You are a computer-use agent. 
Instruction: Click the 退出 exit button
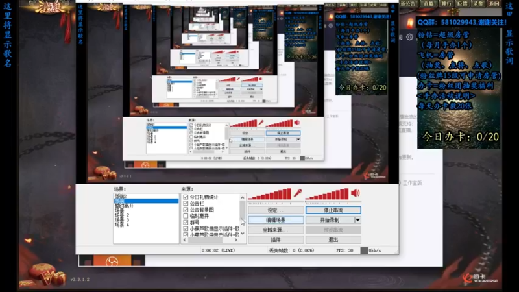click(333, 239)
